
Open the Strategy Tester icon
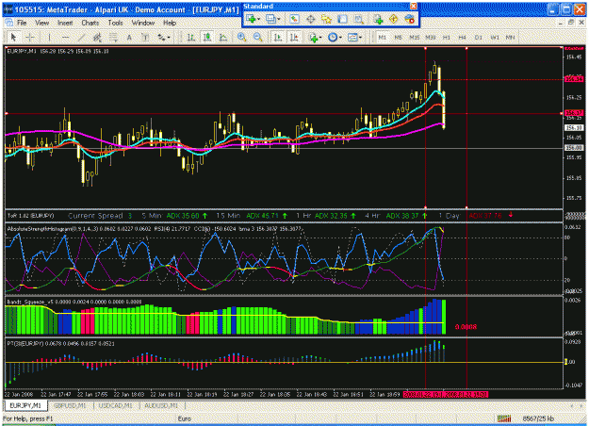[359, 19]
